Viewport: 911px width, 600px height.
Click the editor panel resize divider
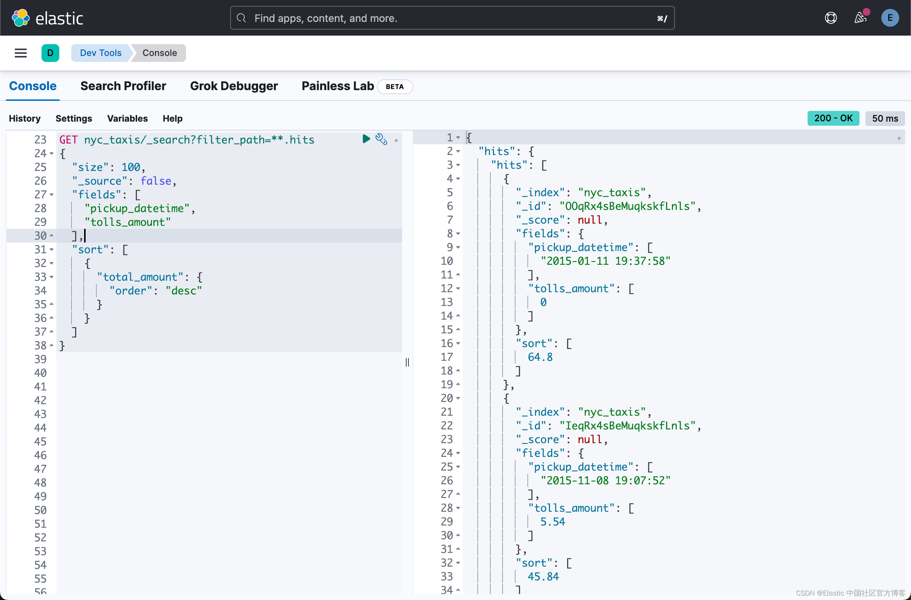[407, 362]
